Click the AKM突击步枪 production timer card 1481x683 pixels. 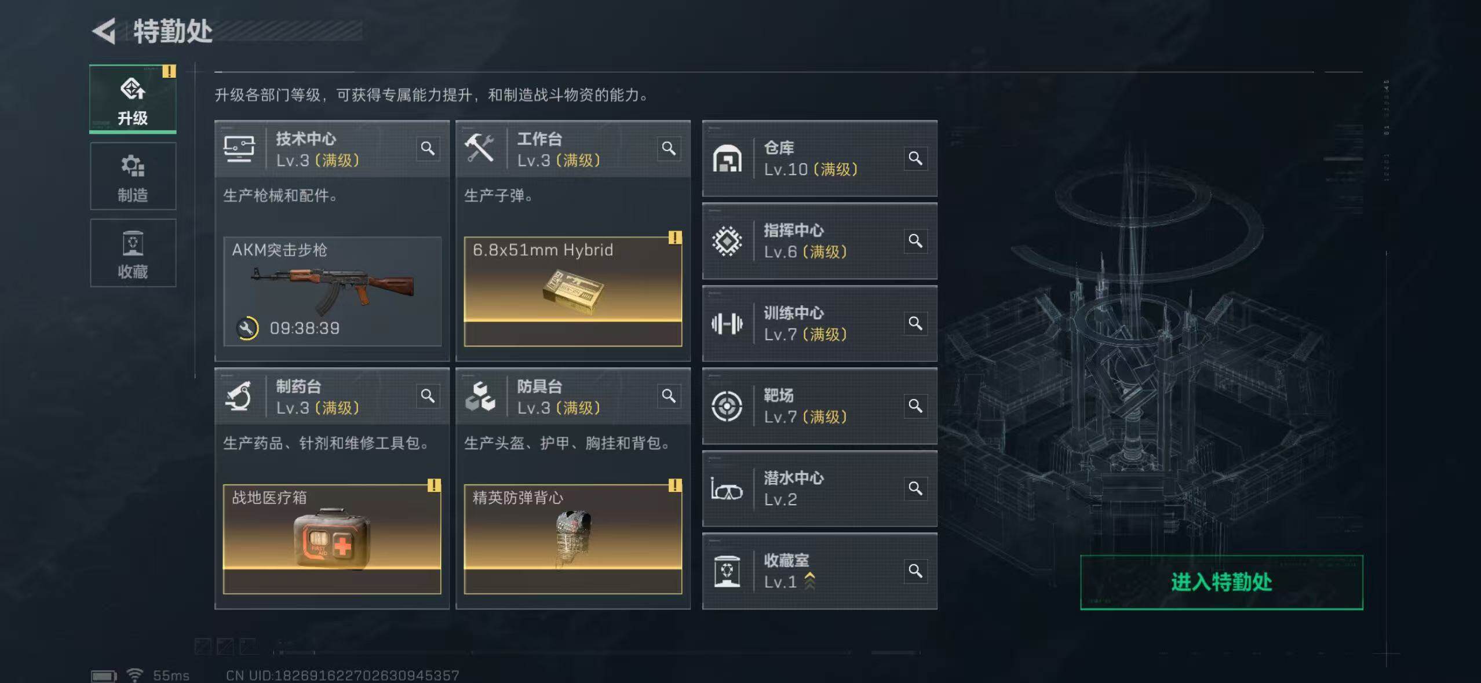(x=332, y=291)
